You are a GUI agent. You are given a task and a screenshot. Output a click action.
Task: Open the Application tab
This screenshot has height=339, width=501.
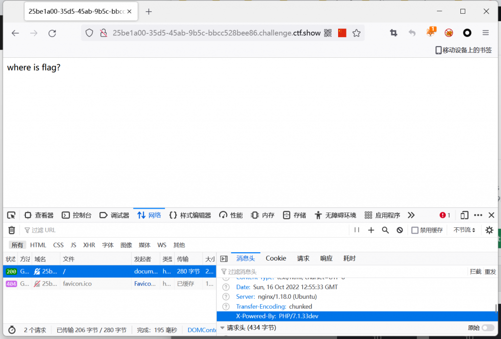pos(383,215)
